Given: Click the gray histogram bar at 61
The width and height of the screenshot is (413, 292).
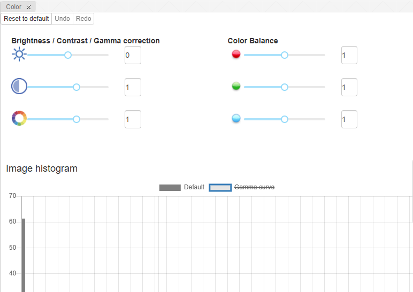Looking at the screenshot, I should click(24, 255).
